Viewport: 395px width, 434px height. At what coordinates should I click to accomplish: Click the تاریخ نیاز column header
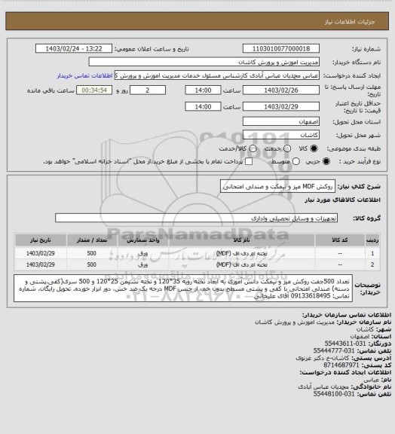(x=41, y=240)
